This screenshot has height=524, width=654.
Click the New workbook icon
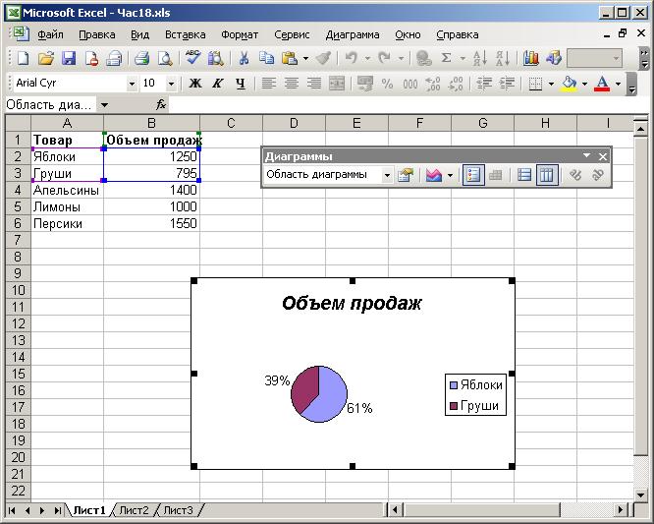(x=23, y=58)
